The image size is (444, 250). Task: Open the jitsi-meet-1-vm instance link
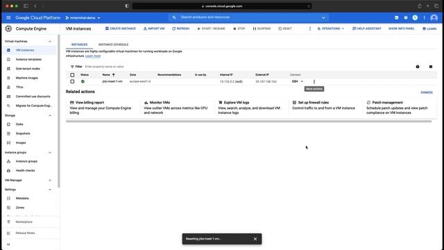pos(112,82)
